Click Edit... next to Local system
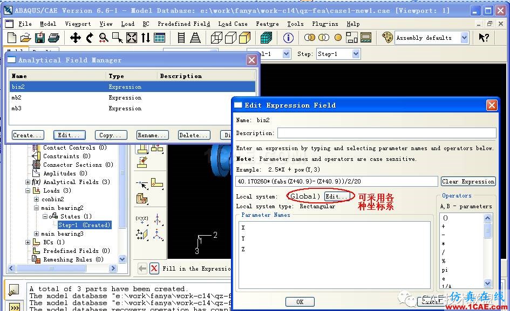 pyautogui.click(x=337, y=196)
